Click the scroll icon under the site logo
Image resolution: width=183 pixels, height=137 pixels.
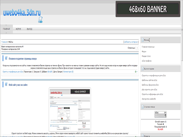pyautogui.click(x=40, y=20)
